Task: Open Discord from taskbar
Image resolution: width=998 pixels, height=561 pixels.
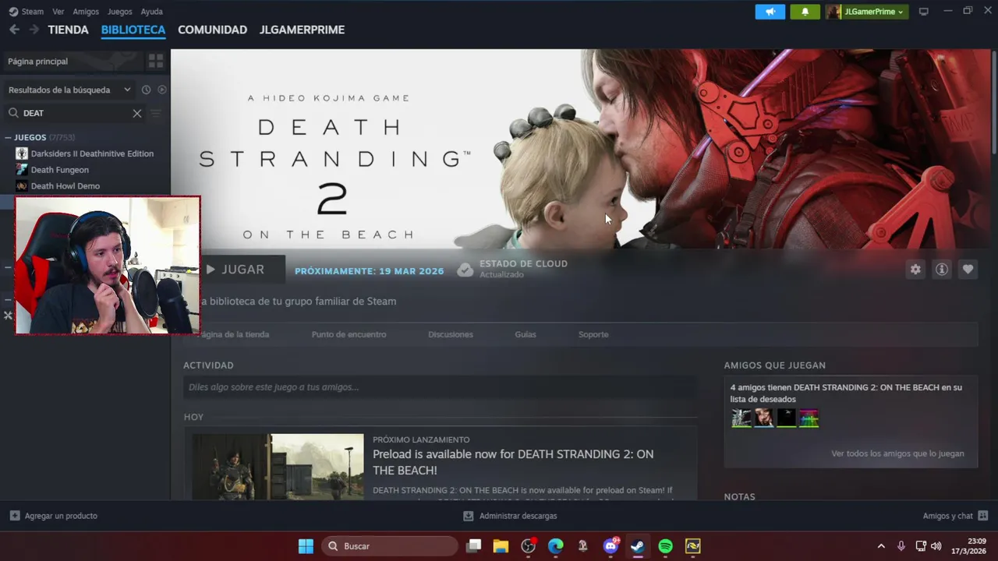Action: [x=610, y=546]
